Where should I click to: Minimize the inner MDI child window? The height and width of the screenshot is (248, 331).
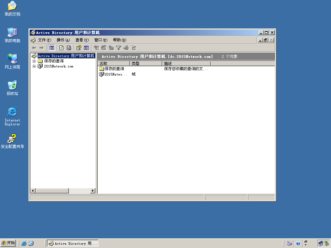(x=261, y=40)
